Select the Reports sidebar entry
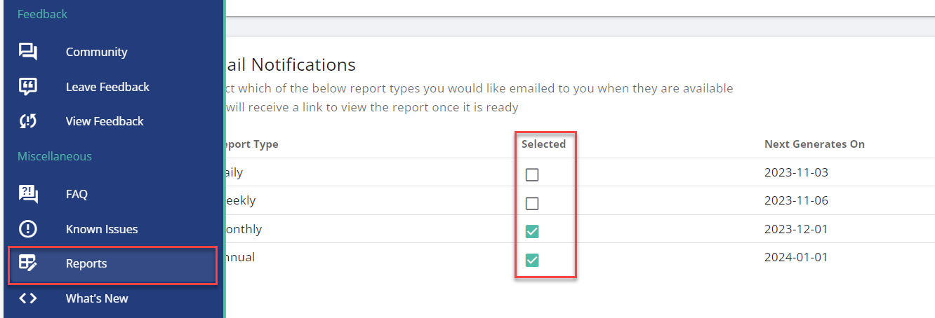Viewport: 935px width, 318px height. click(x=112, y=264)
